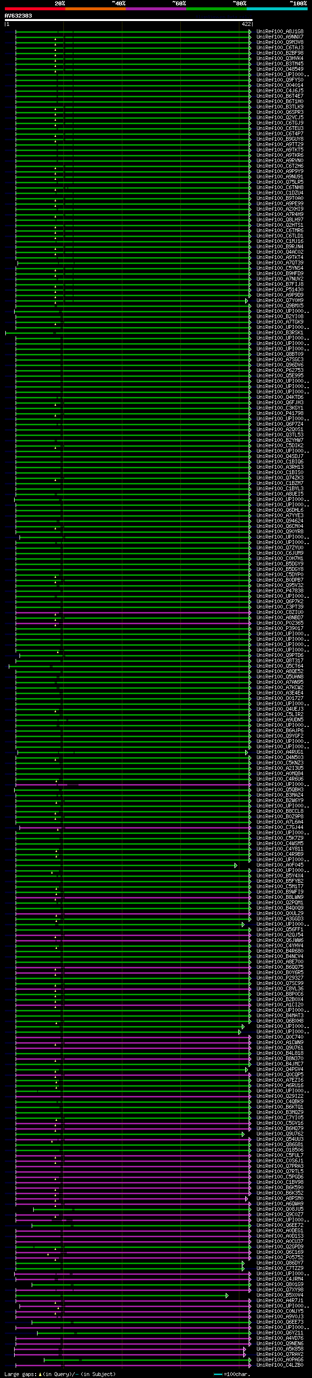Click label UniRef100_A9RVN0
Screen dimensions: 312x1378
tap(280, 160)
